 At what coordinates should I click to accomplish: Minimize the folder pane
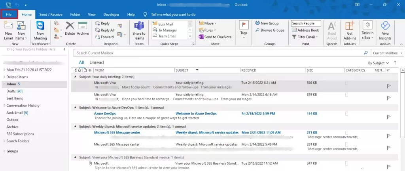[64, 49]
